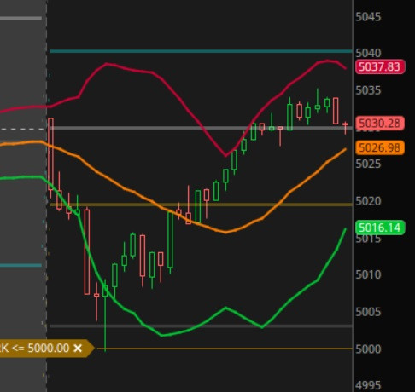415x392 pixels.
Task: Click the dashed vertical session divider line
Action: (47, 196)
